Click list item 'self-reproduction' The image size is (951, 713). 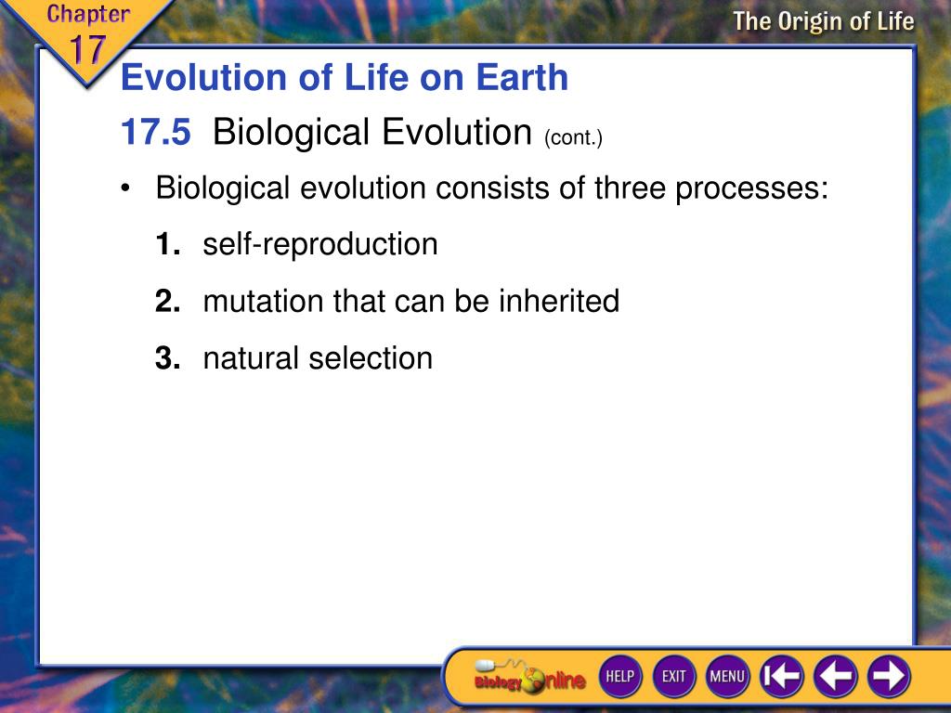[x=320, y=244]
